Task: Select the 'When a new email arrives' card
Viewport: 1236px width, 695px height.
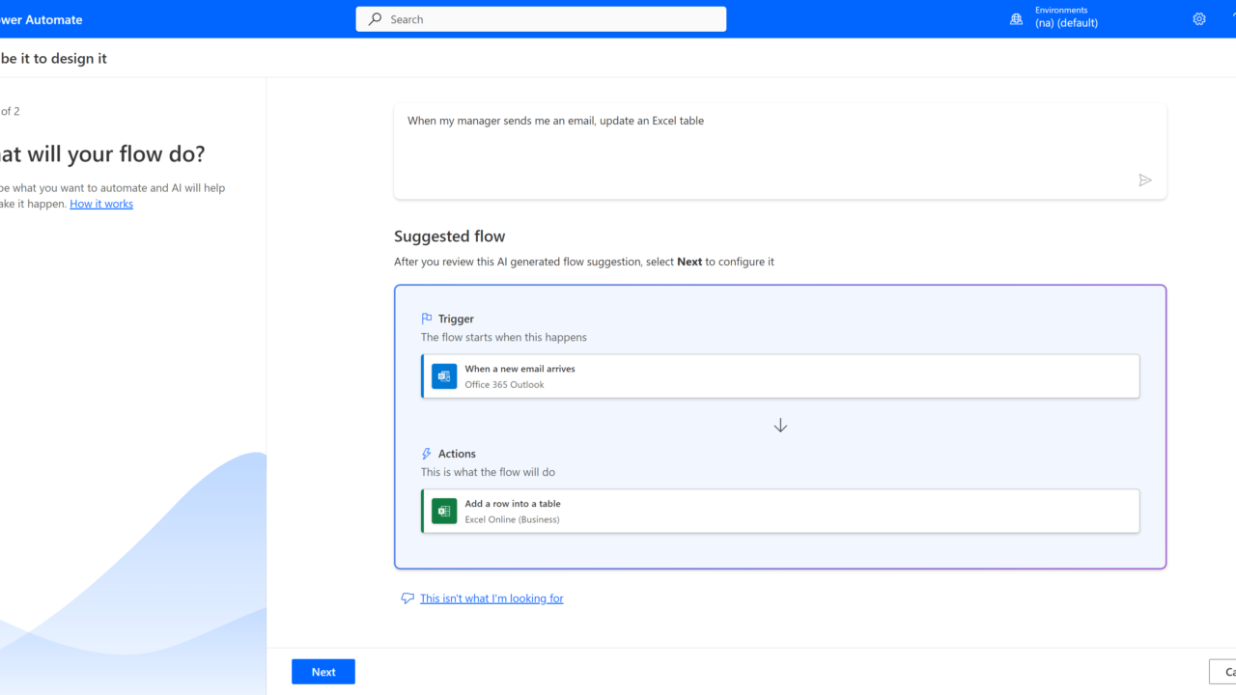Action: 780,376
